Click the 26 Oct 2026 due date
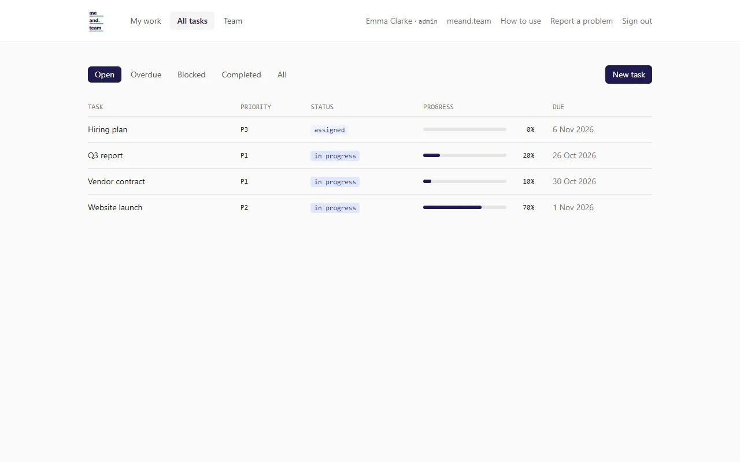 point(574,155)
